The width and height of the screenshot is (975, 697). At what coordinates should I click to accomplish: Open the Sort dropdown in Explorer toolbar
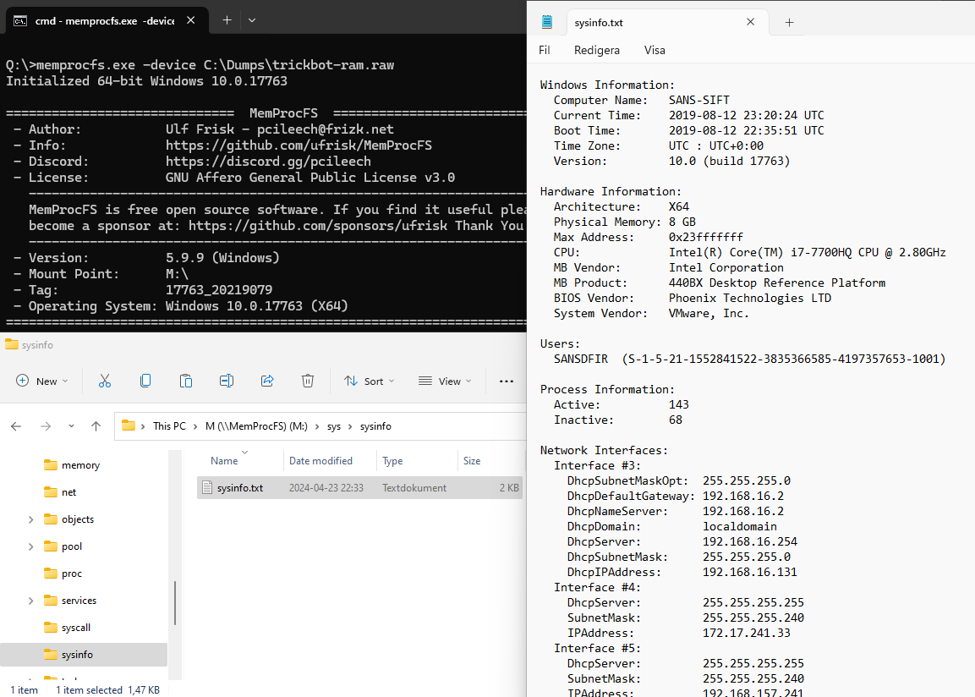(370, 381)
